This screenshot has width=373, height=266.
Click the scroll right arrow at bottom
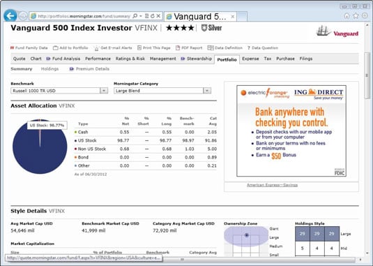tap(360, 259)
